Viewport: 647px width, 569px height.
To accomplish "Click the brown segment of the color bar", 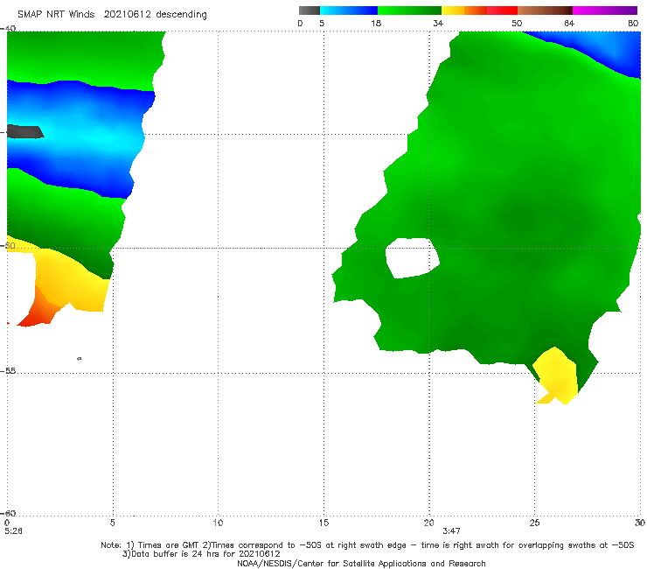I will pyautogui.click(x=545, y=11).
